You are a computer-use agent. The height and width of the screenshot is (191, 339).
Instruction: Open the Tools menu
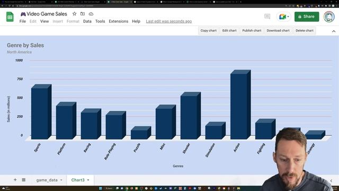(x=100, y=21)
